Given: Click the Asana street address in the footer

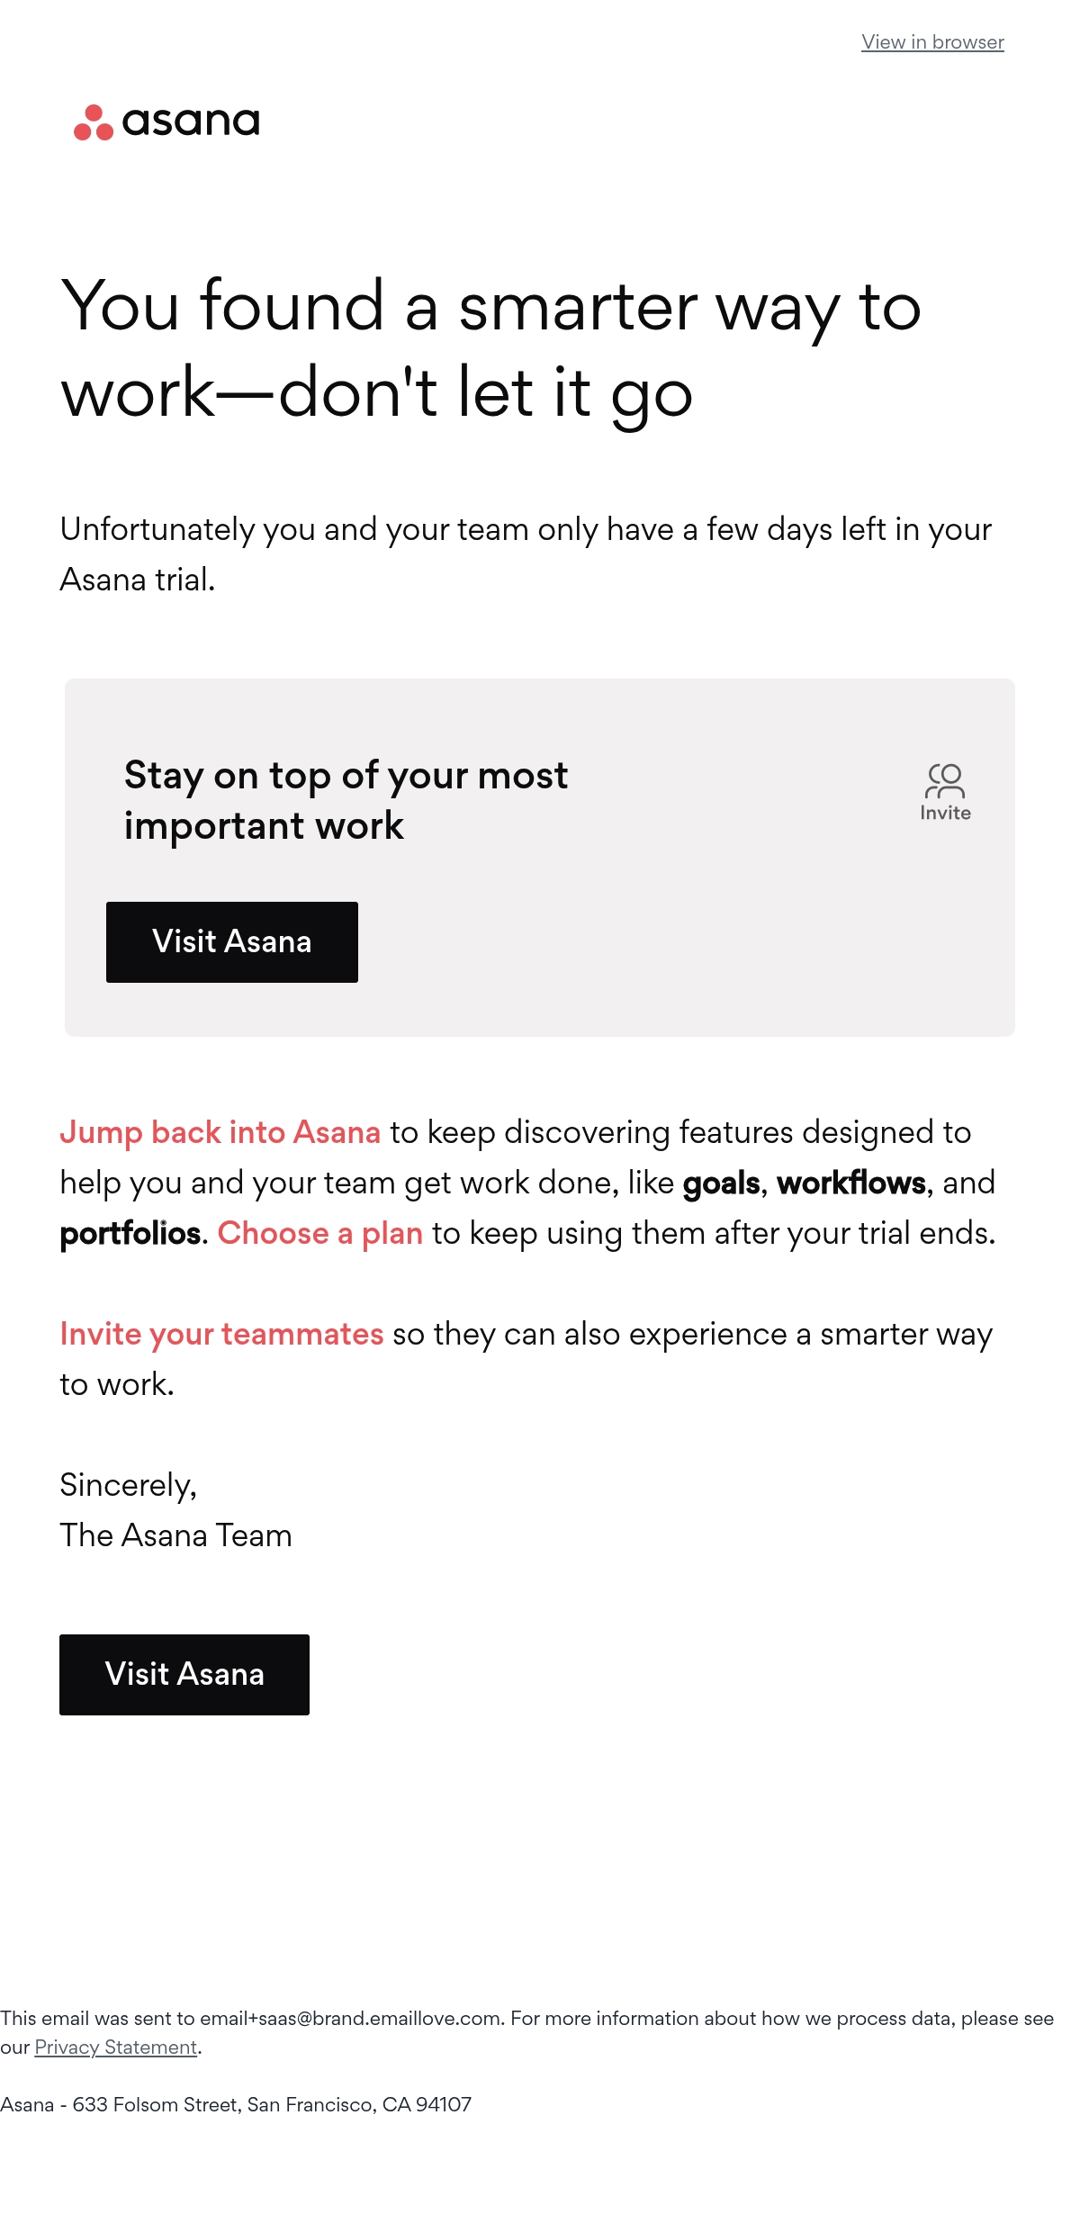Looking at the screenshot, I should tap(238, 2106).
